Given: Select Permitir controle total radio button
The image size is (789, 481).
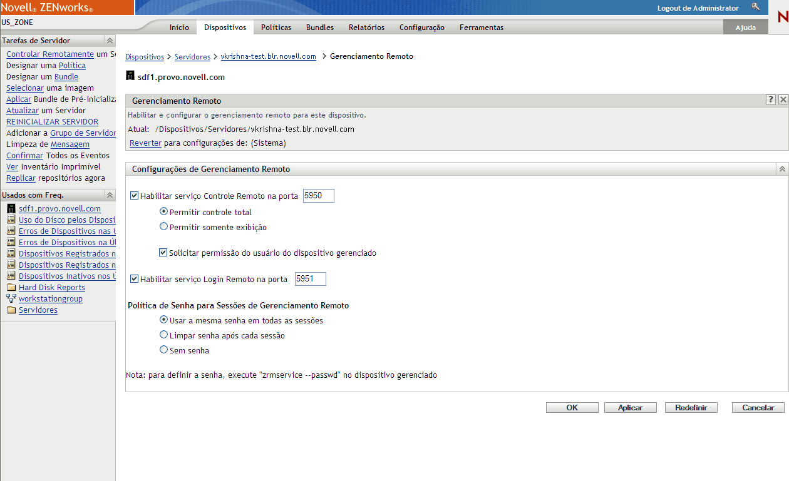Looking at the screenshot, I should (x=164, y=211).
